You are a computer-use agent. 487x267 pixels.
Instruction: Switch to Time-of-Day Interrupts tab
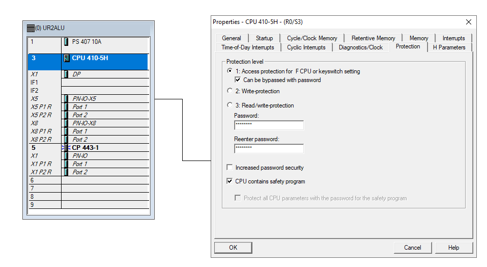click(247, 47)
